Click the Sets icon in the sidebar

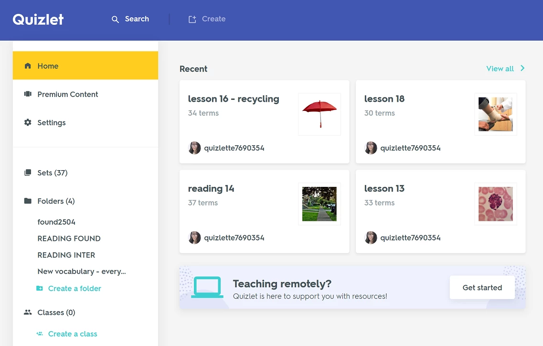pos(28,173)
